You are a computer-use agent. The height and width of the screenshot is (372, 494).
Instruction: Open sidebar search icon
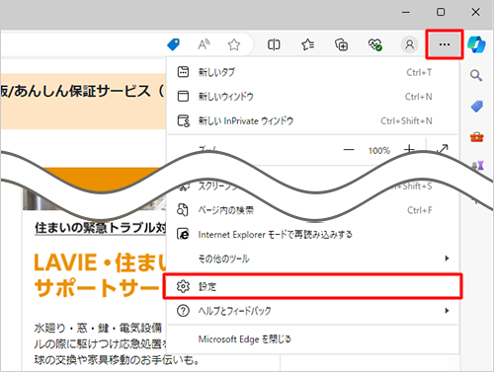click(x=476, y=75)
